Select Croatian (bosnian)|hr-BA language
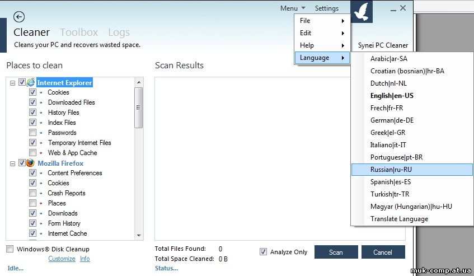Image resolution: width=474 pixels, height=276 pixels. pos(412,71)
